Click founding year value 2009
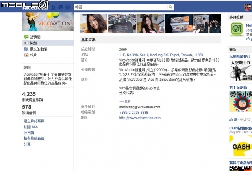 tap(123, 49)
